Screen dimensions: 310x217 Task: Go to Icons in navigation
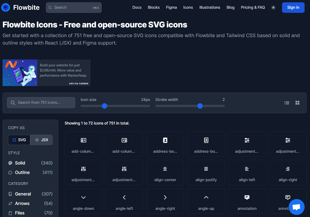[188, 7]
